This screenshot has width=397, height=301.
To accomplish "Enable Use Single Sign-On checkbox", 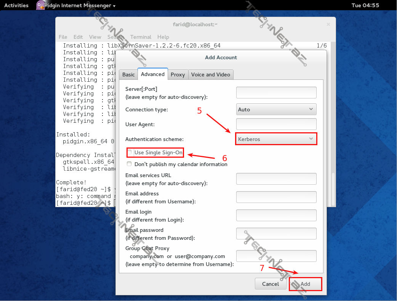I will (130, 152).
